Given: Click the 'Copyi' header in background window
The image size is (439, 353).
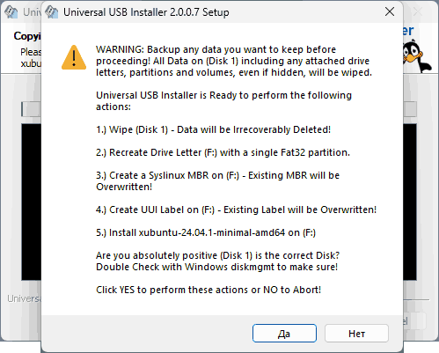Looking at the screenshot, I should click(x=27, y=36).
